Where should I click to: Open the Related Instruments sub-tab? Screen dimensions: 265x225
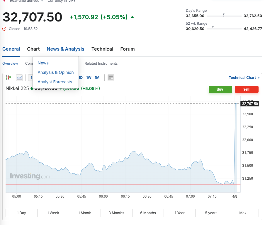tap(101, 64)
